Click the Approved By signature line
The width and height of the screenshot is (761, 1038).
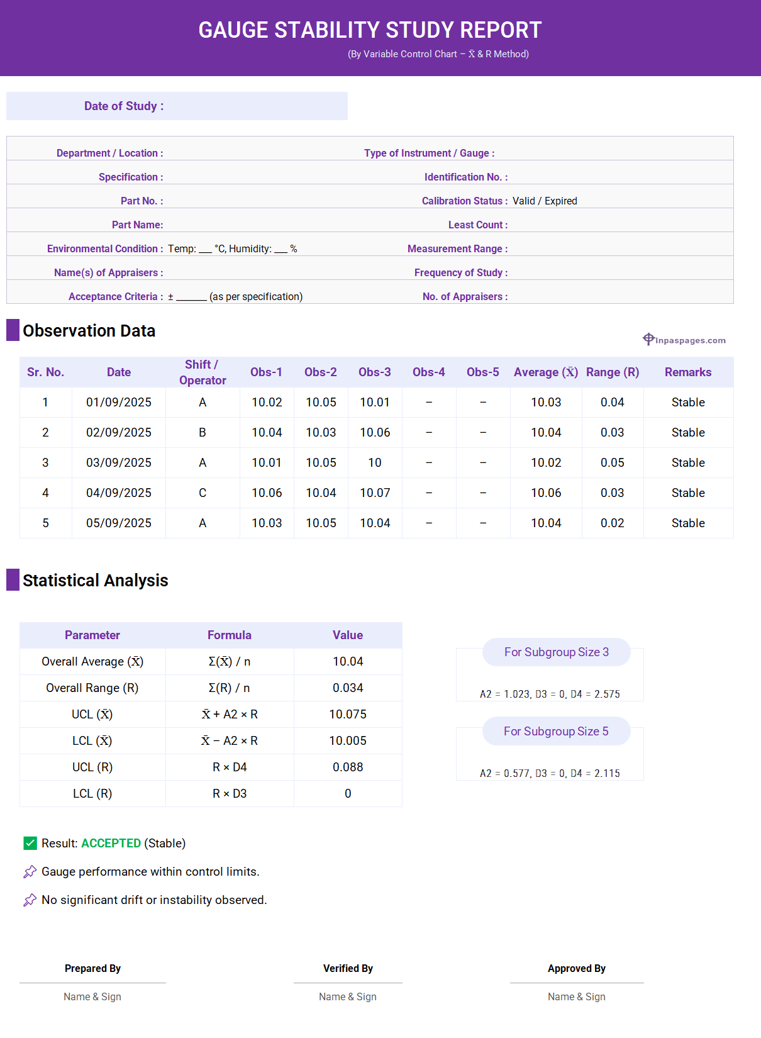(577, 983)
